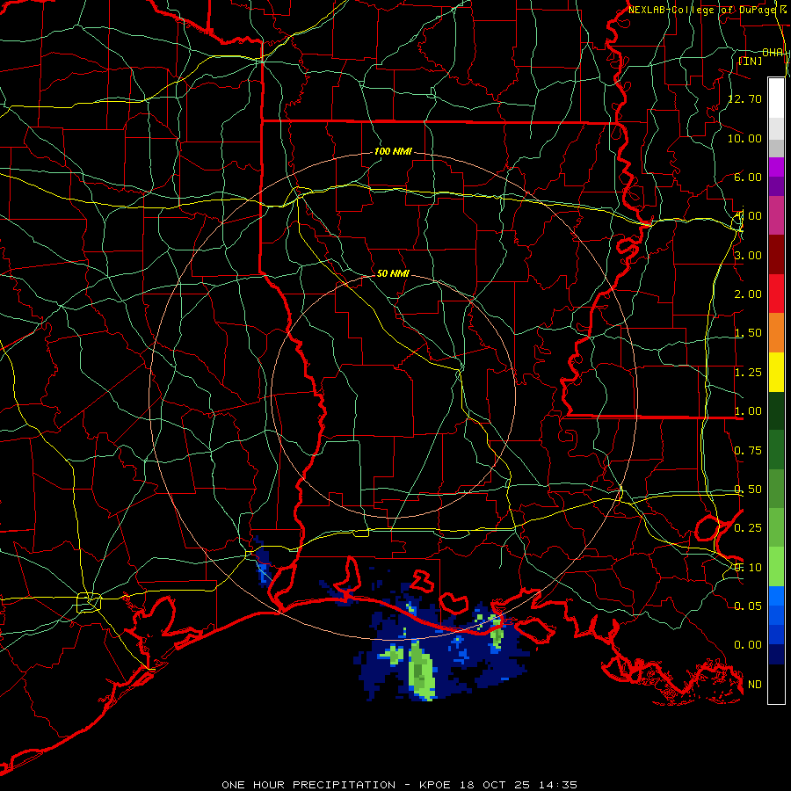Click the 100 NMI range ring label
The height and width of the screenshot is (791, 791).
(x=393, y=151)
